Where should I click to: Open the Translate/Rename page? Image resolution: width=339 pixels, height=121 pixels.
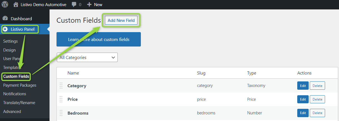(19, 103)
